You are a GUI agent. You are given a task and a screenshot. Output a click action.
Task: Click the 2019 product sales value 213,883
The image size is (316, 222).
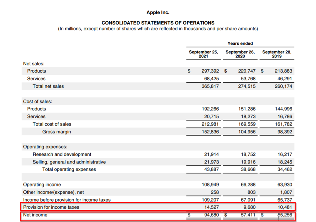(x=283, y=71)
